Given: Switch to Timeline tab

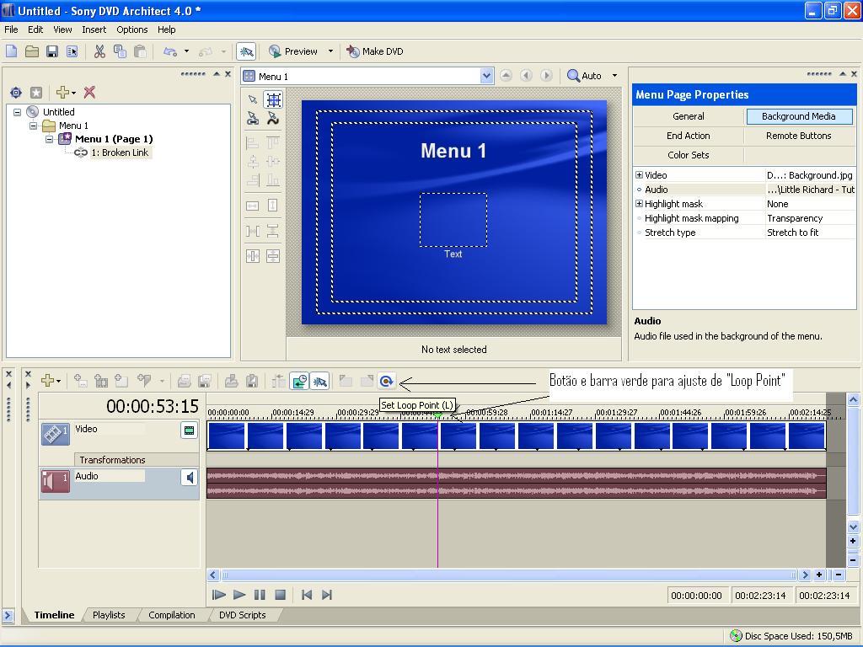Looking at the screenshot, I should [54, 614].
